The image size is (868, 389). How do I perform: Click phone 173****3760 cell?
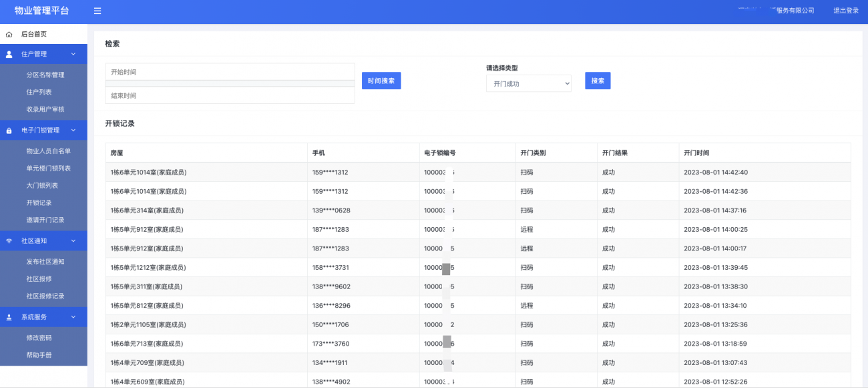coord(363,344)
